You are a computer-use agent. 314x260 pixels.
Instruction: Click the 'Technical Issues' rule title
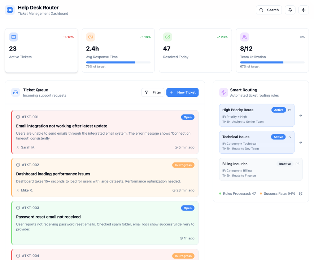tap(236, 137)
